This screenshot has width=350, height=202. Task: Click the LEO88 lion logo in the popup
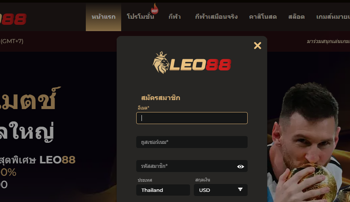coord(192,63)
